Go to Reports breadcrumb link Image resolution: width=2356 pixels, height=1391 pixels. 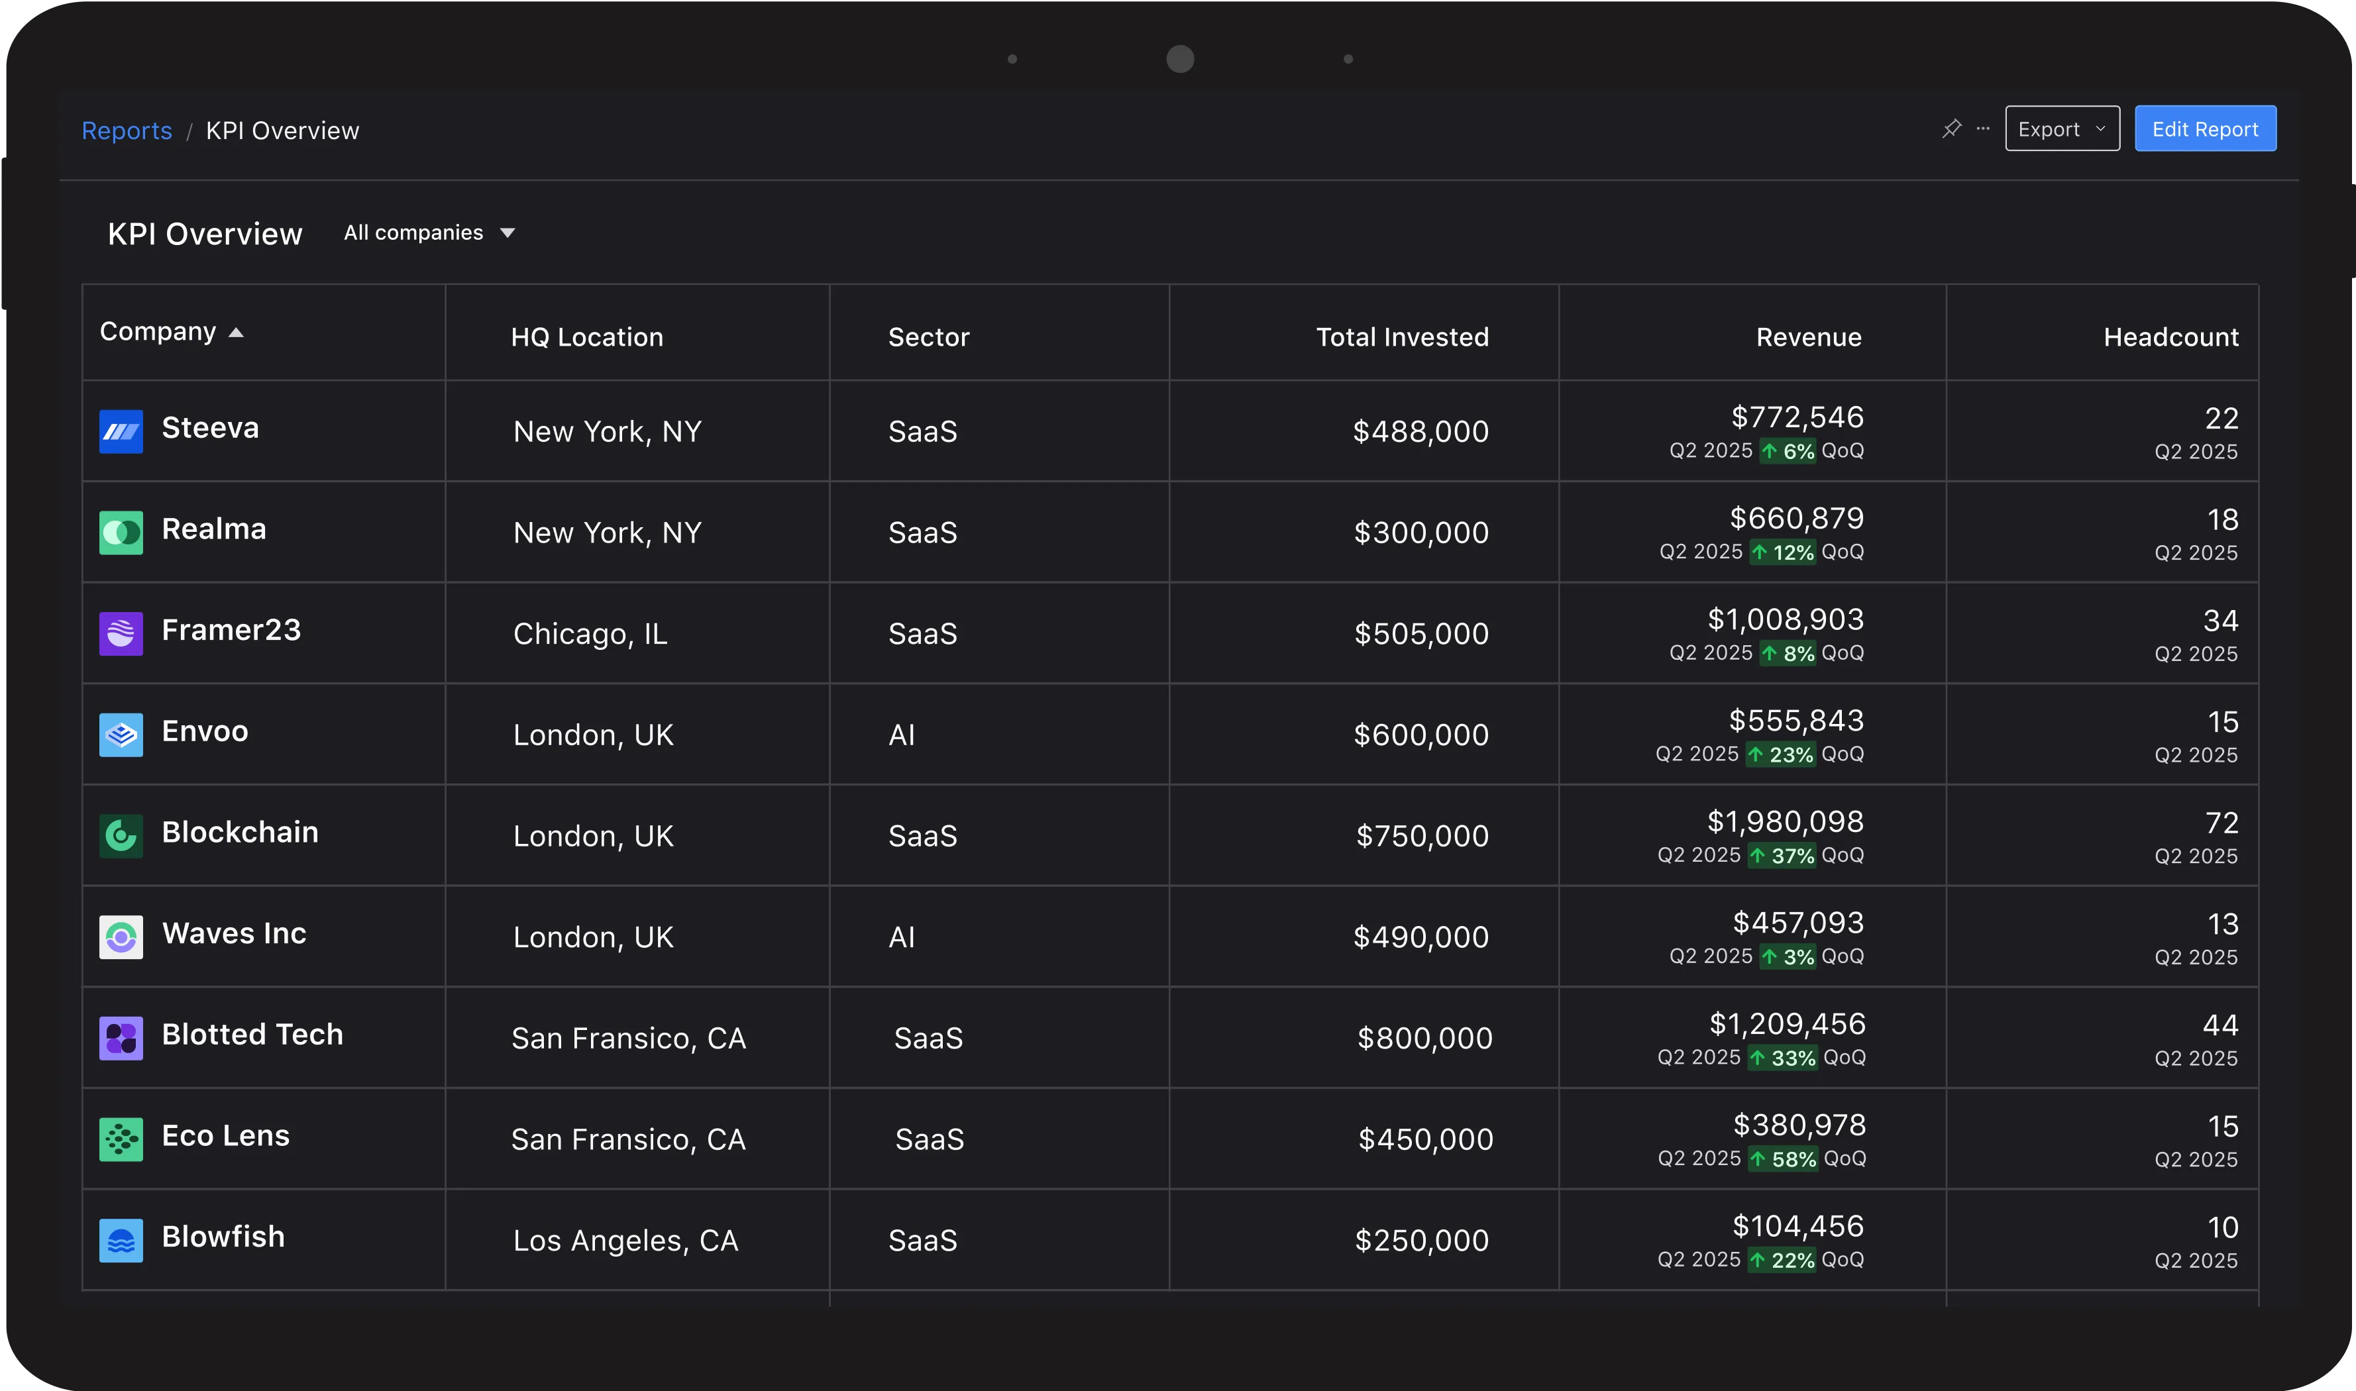[127, 130]
